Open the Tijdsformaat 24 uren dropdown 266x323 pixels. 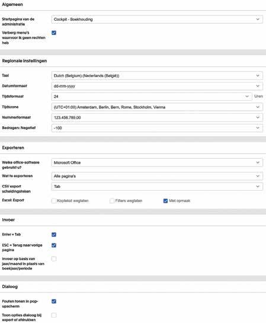click(152, 97)
